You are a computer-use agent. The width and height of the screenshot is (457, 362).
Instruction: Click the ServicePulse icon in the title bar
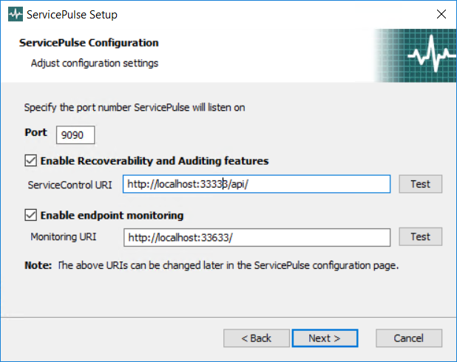coord(13,14)
